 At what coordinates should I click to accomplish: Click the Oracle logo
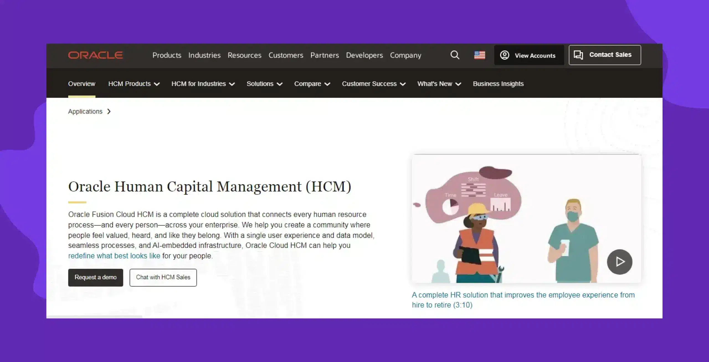(95, 55)
